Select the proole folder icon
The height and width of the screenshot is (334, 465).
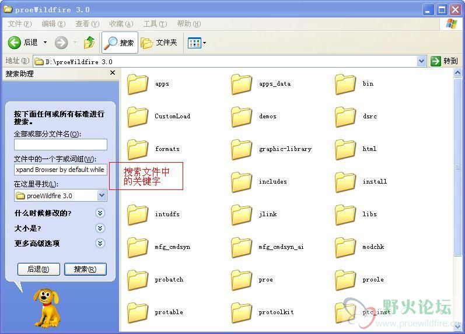point(345,280)
